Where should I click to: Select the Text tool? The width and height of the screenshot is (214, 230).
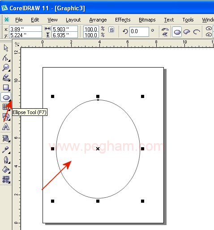tap(6, 127)
